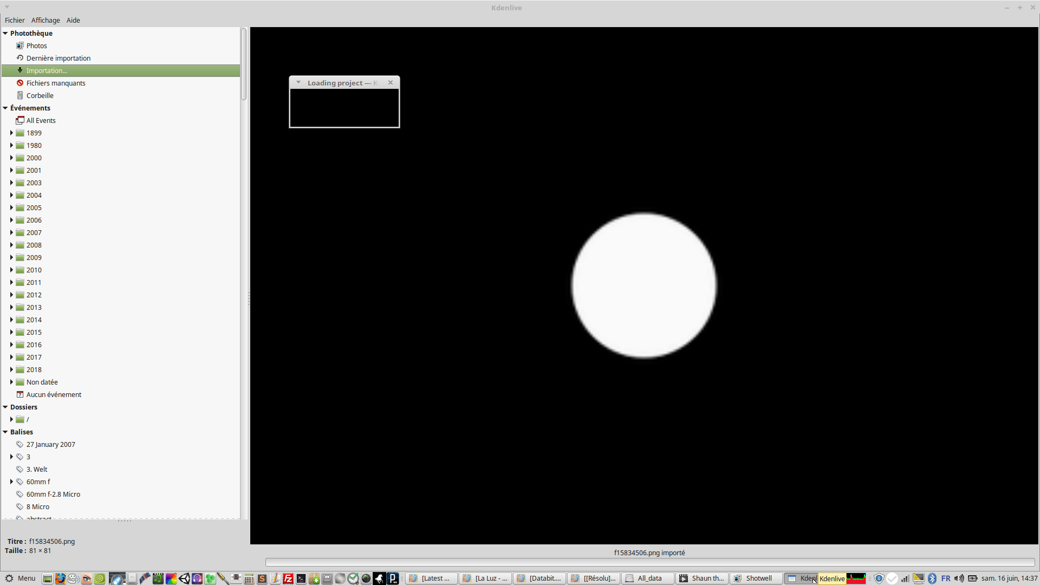This screenshot has height=585, width=1040.
Task: Expand the 60mm f tag
Action: (11, 482)
